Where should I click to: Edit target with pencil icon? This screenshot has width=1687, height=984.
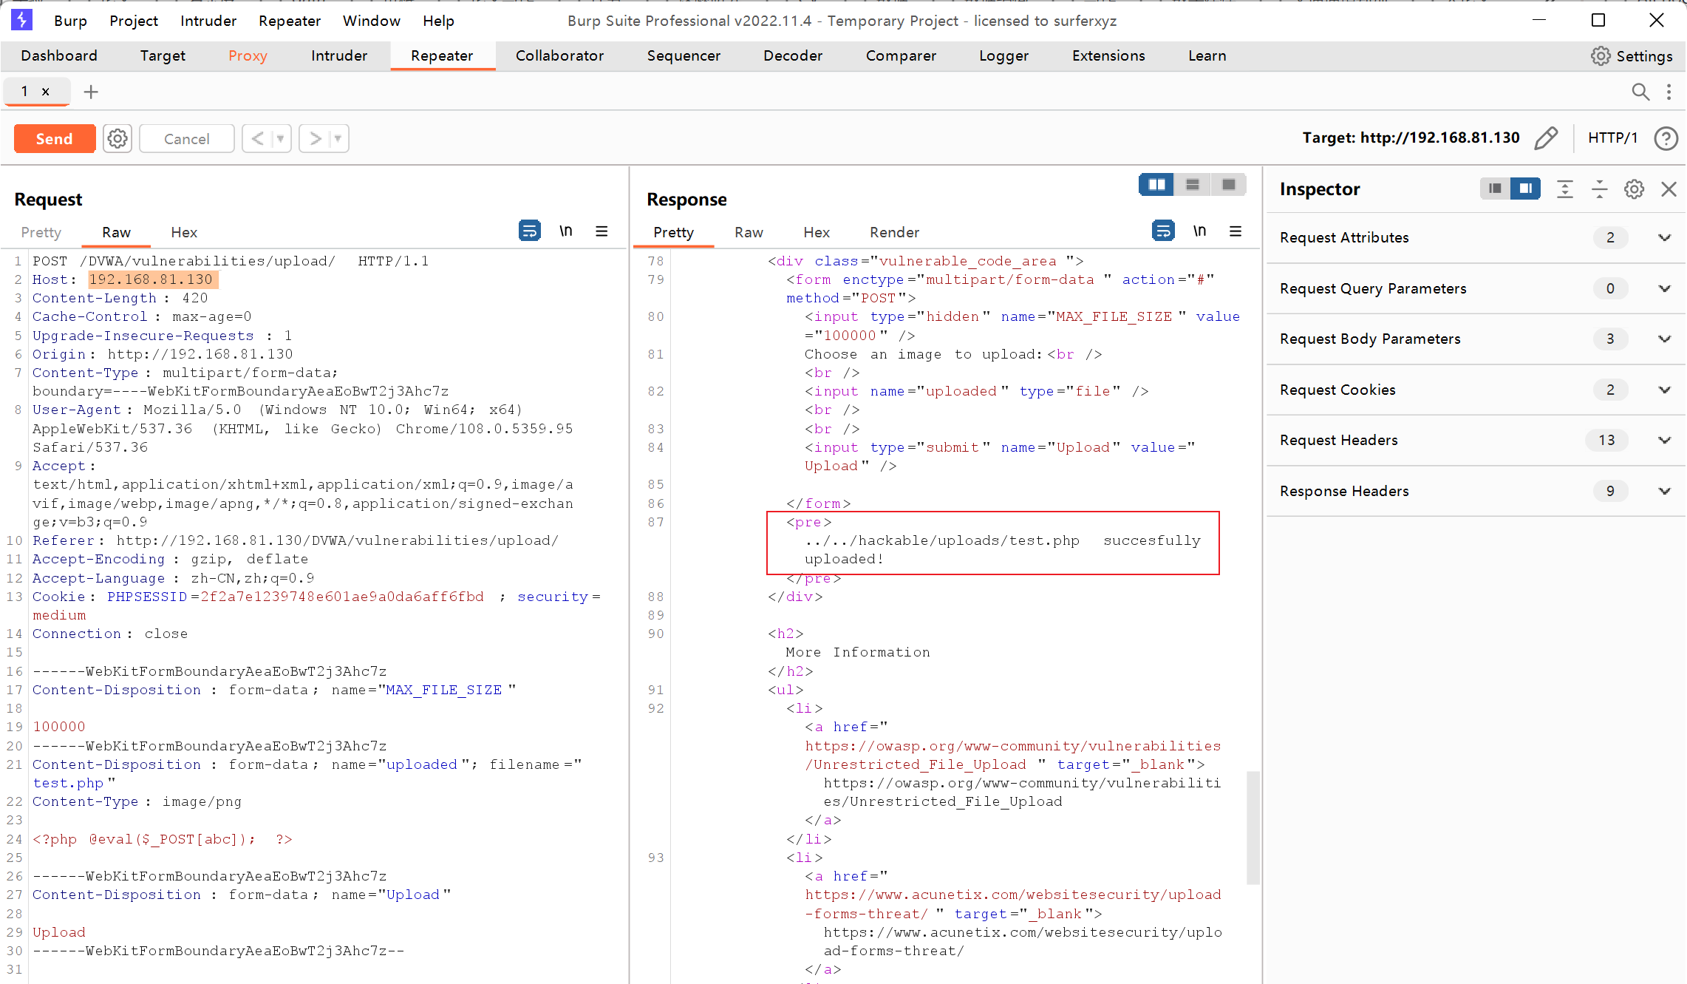[1545, 138]
